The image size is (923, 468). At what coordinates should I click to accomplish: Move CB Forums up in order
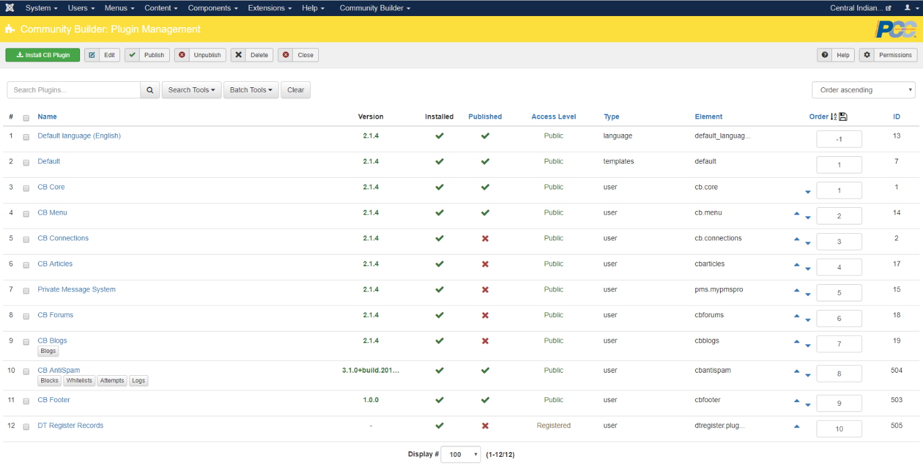pyautogui.click(x=797, y=316)
